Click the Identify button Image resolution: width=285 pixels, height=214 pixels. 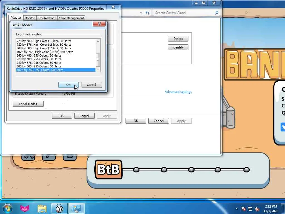(178, 47)
